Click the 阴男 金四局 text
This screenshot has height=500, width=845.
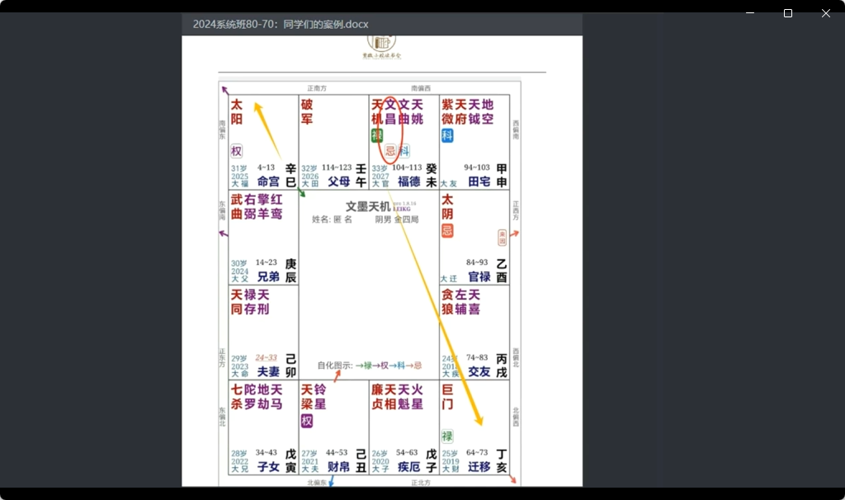[x=397, y=219]
